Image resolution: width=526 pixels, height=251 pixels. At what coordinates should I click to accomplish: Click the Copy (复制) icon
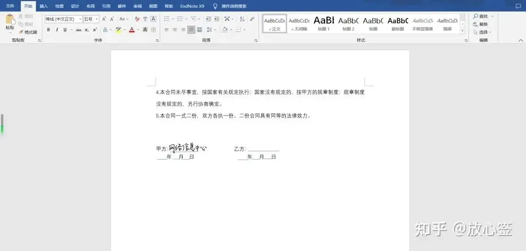pyautogui.click(x=21, y=24)
